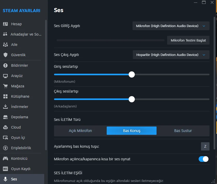Open the Aile family icon in sidebar

(5, 45)
